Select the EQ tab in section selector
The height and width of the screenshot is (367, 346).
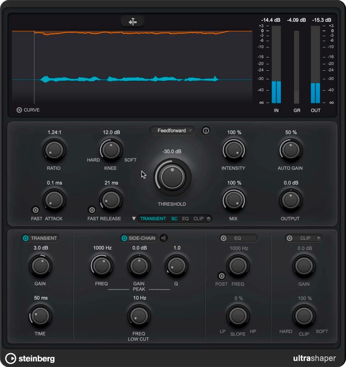click(185, 219)
